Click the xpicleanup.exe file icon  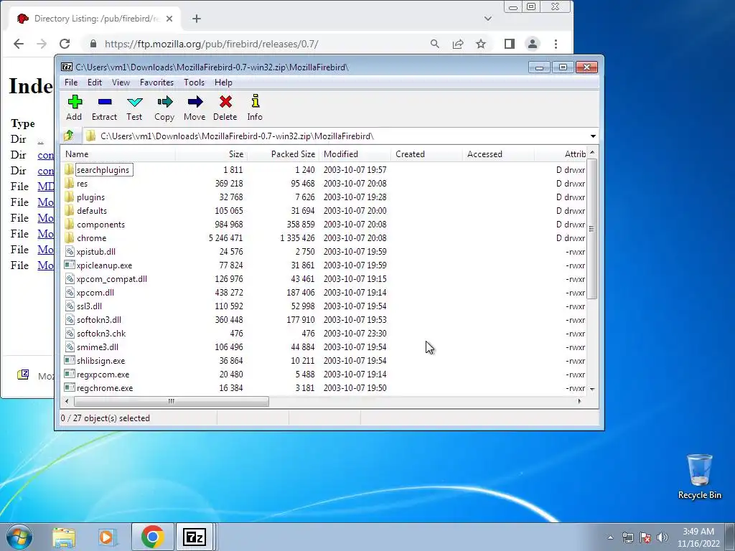point(70,265)
